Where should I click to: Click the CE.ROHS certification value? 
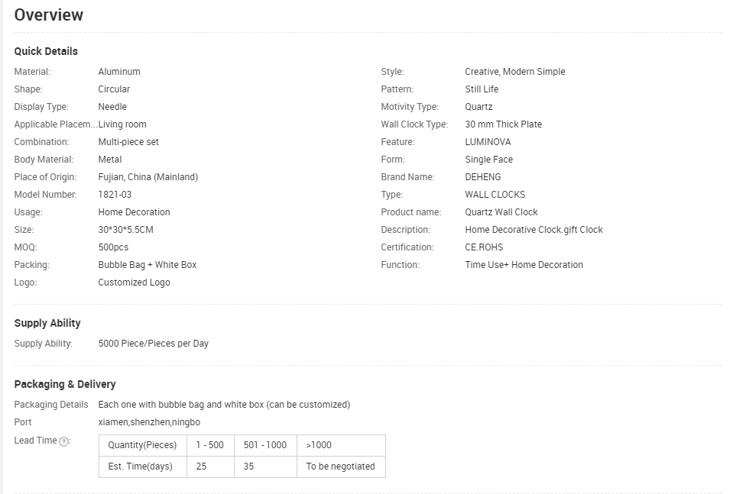point(484,247)
